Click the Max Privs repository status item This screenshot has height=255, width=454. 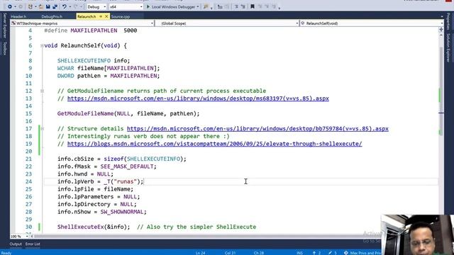(x=362, y=253)
